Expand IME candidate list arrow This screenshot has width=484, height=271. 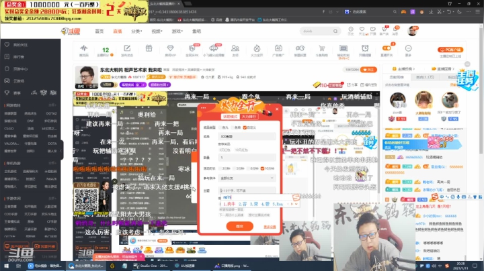pyautogui.click(x=296, y=204)
